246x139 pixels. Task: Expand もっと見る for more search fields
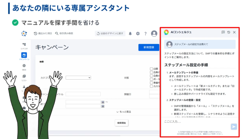124,112
